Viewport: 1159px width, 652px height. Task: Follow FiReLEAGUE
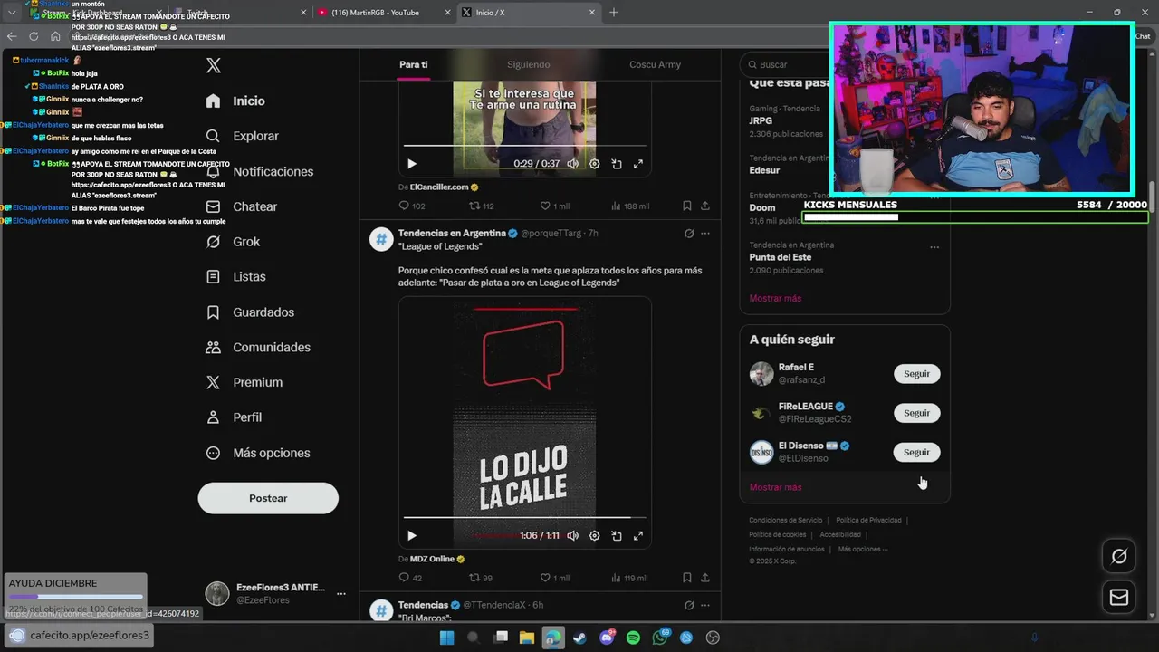(916, 413)
